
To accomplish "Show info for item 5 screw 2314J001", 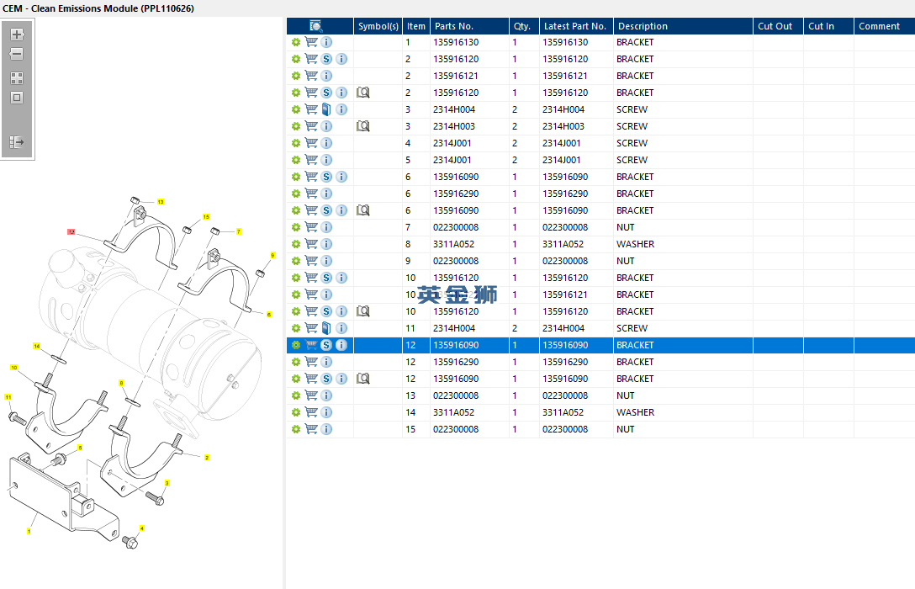I will pos(327,160).
